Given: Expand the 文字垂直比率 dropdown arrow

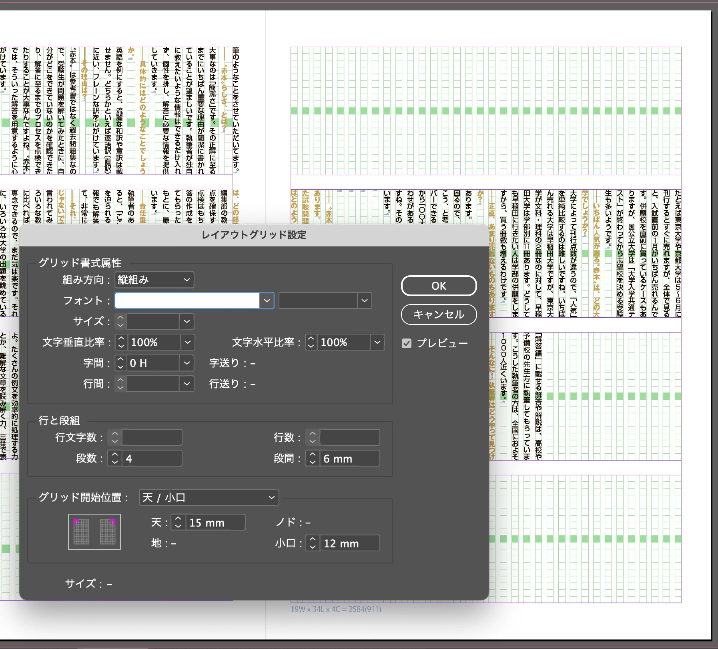Looking at the screenshot, I should pyautogui.click(x=187, y=342).
